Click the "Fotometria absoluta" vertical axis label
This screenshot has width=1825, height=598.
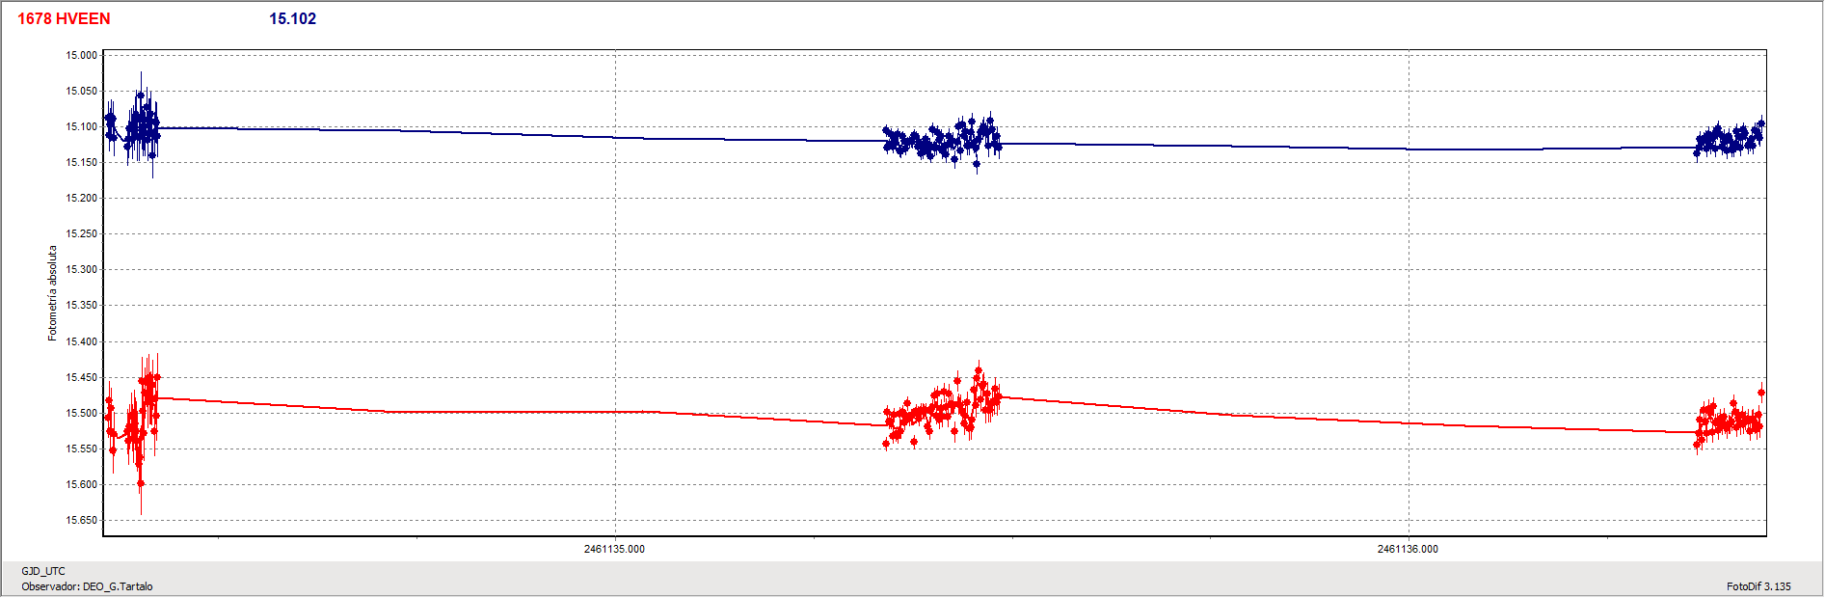pos(53,293)
